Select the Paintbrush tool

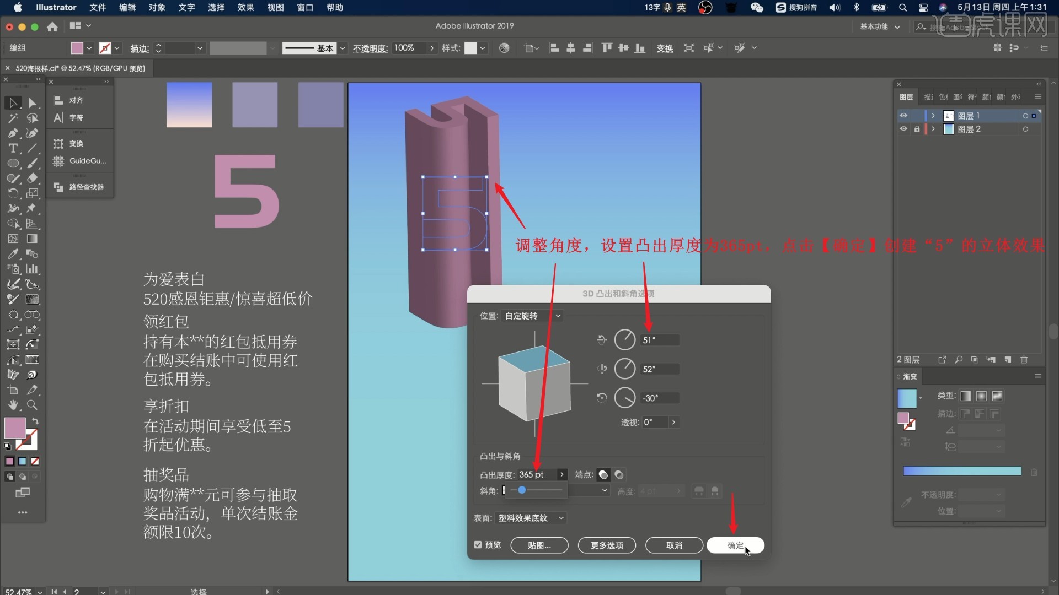point(32,164)
